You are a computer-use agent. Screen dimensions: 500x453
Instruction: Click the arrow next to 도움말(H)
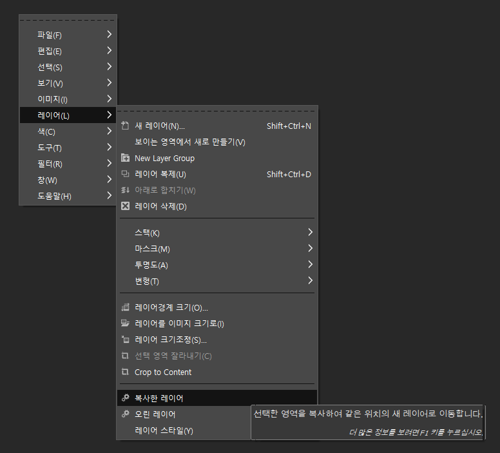coord(110,195)
